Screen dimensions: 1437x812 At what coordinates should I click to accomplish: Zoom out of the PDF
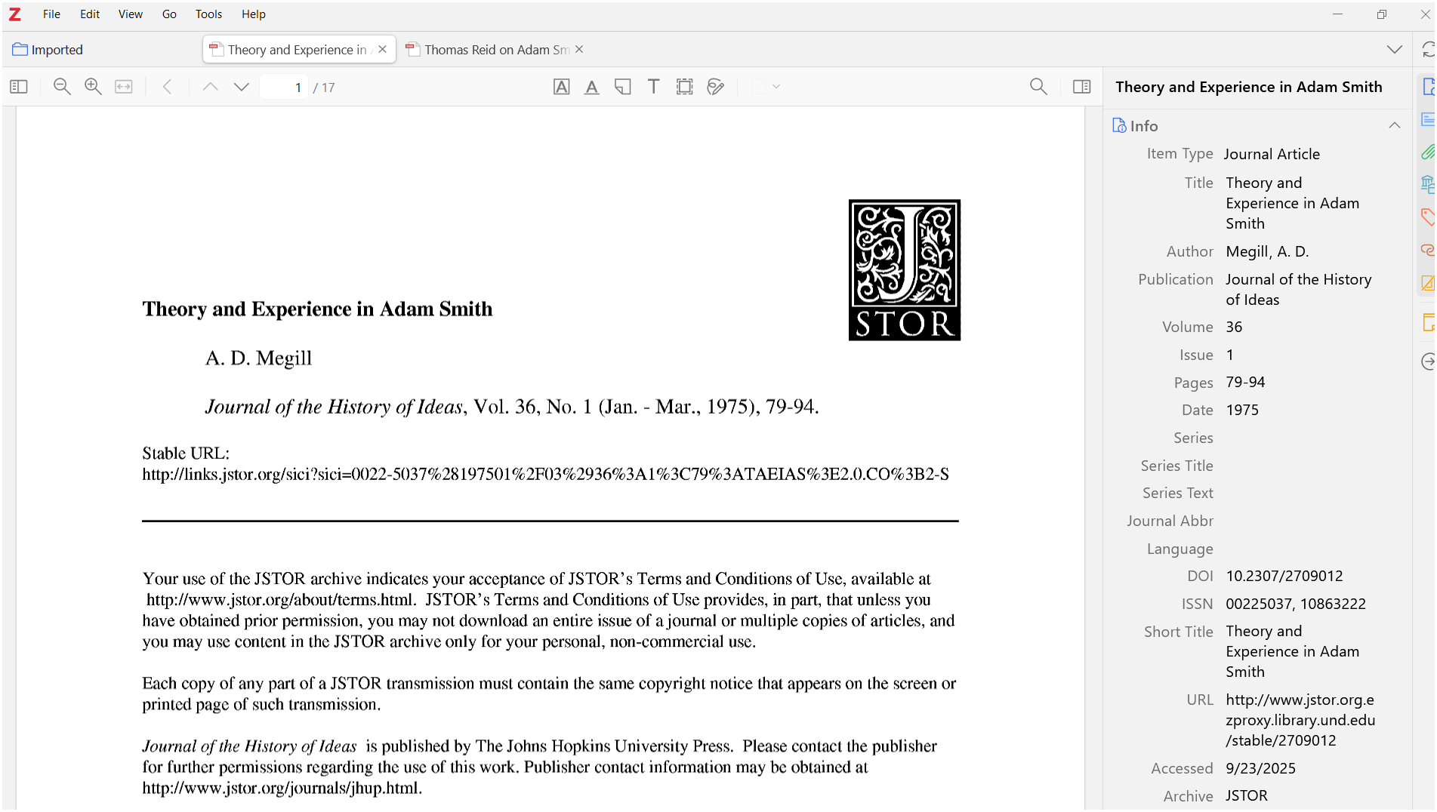pyautogui.click(x=62, y=87)
